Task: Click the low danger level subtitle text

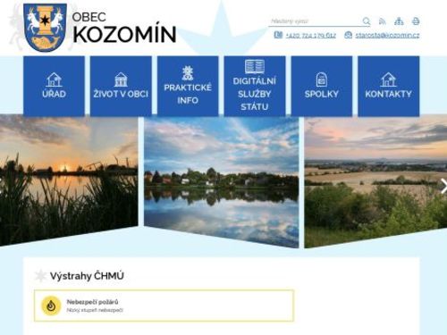Action: pos(95,310)
